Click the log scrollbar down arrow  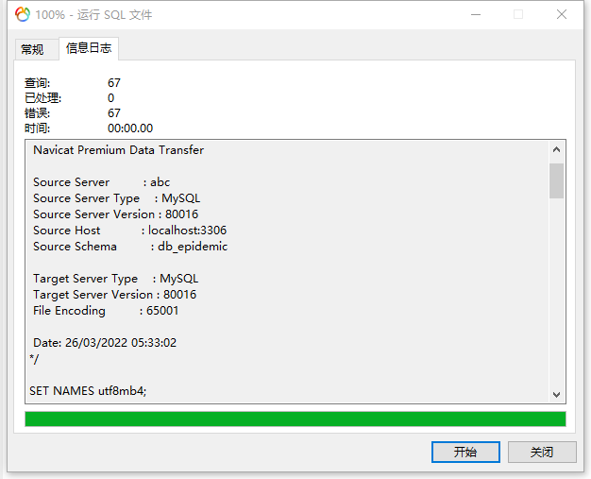556,395
